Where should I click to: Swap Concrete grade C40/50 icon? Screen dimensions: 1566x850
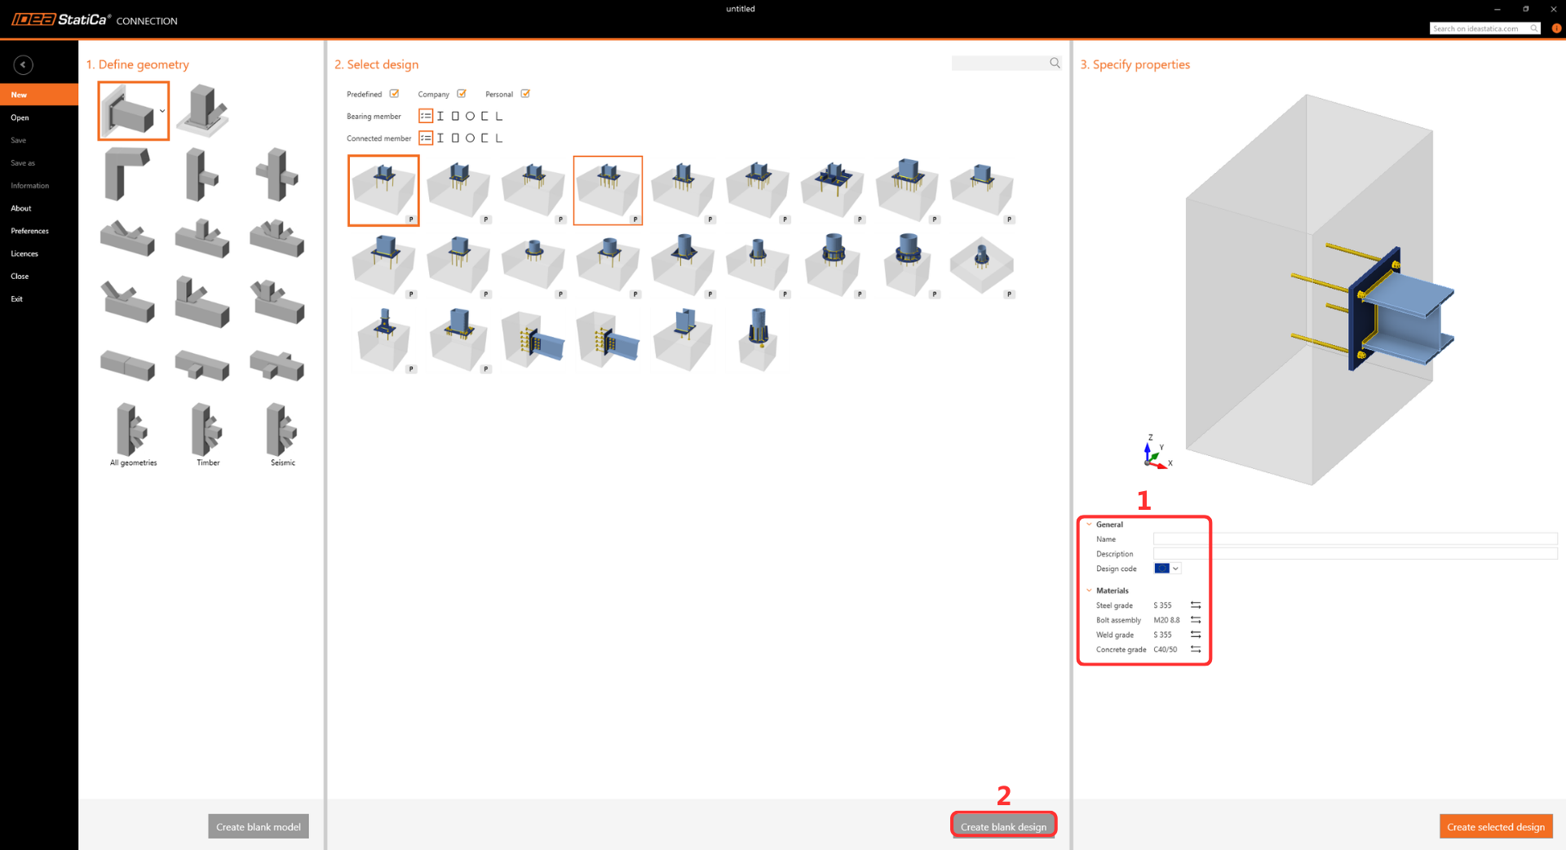(x=1196, y=649)
